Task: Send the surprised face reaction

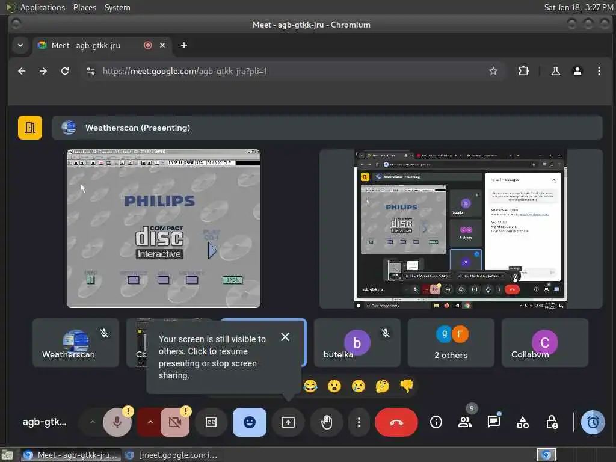Action: 334,386
